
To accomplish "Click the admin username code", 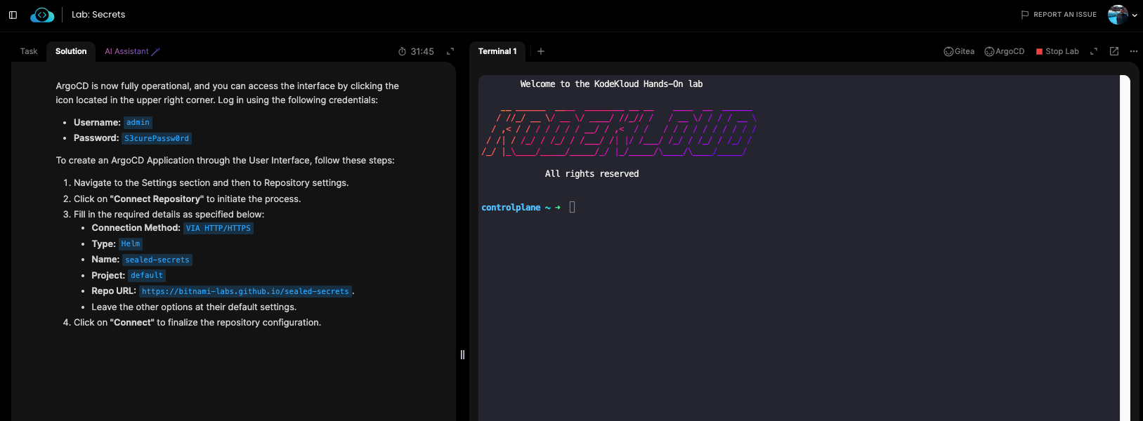I will coord(138,123).
